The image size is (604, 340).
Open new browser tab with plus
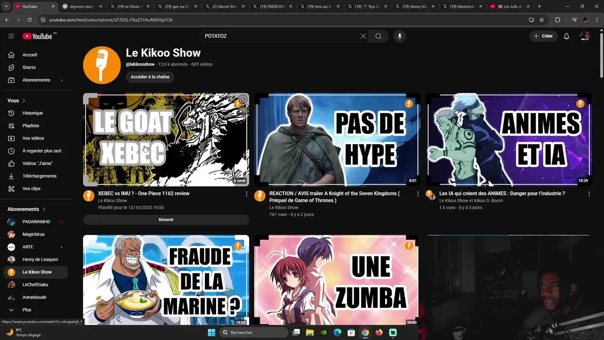tap(539, 7)
